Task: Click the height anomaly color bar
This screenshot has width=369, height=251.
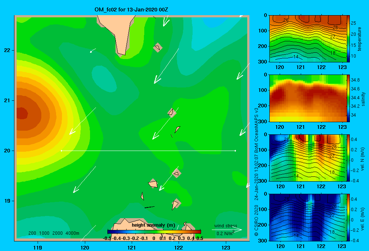Action: tap(154, 232)
